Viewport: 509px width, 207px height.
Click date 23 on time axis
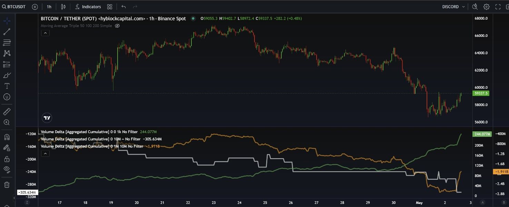pos(214,203)
